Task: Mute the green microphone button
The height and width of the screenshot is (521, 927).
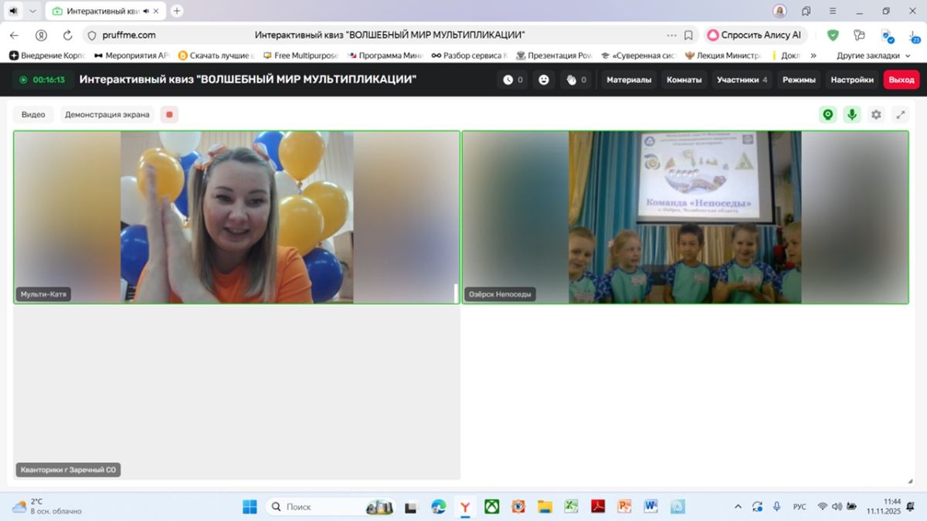Action: click(x=852, y=114)
